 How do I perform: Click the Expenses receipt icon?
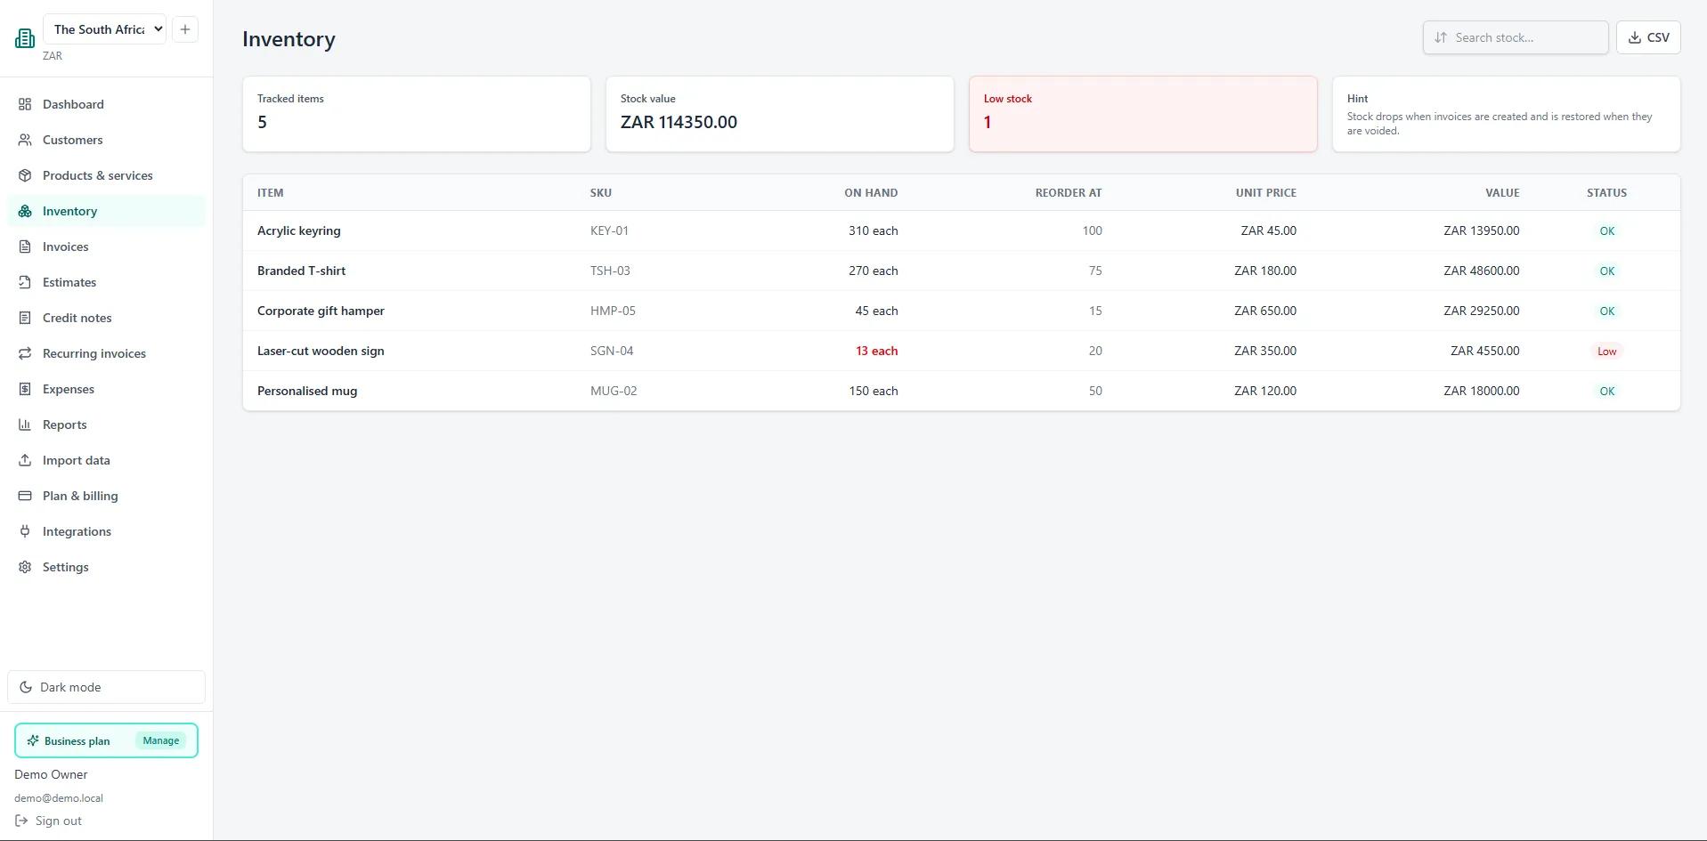[x=25, y=389]
